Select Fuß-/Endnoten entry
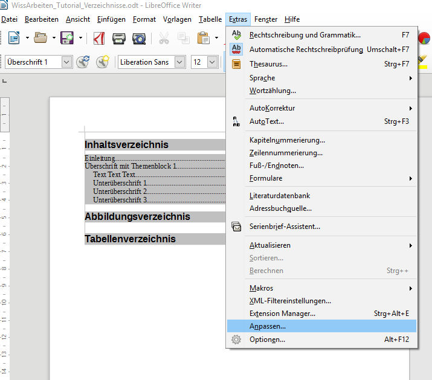 321,166
